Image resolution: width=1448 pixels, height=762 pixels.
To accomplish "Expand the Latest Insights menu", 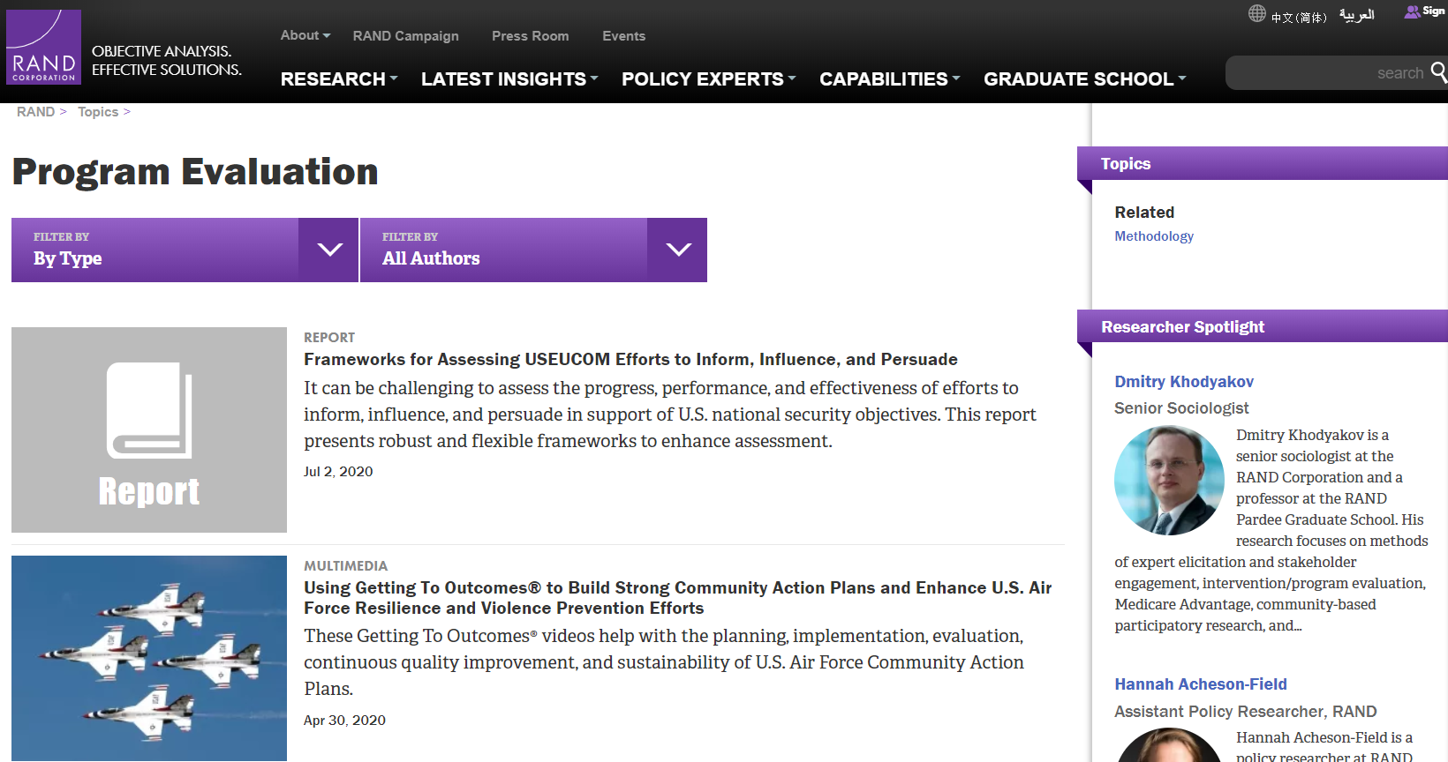I will tap(509, 79).
